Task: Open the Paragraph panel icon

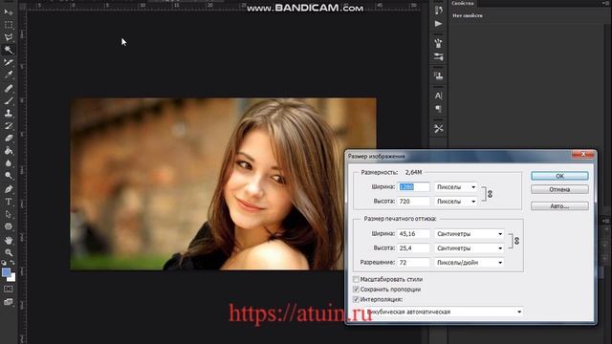Action: click(x=438, y=109)
